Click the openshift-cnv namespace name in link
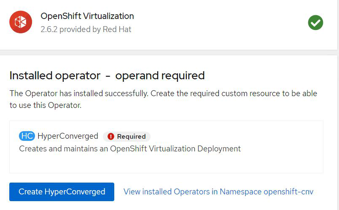This screenshot has height=210, width=339. (288, 192)
